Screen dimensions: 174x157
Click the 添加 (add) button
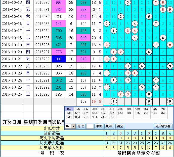click(x=99, y=126)
